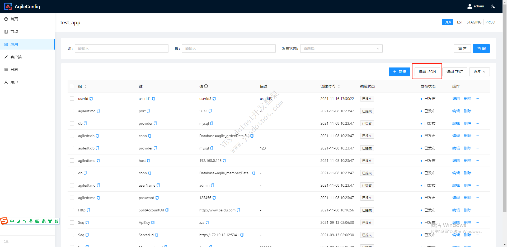Switch to STAGING environment tab

[474, 22]
